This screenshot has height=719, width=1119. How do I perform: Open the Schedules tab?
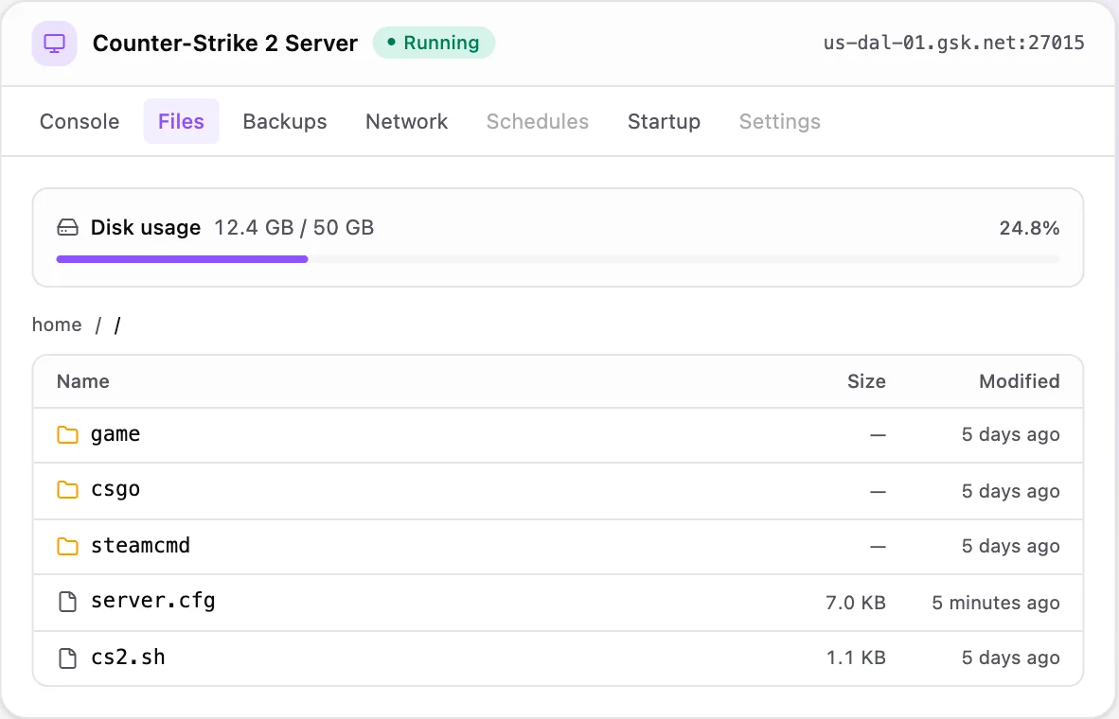(538, 121)
